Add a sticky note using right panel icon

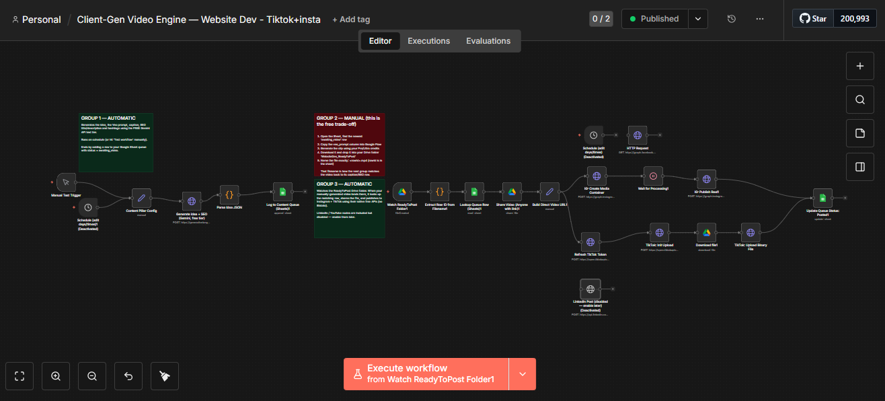(859, 133)
